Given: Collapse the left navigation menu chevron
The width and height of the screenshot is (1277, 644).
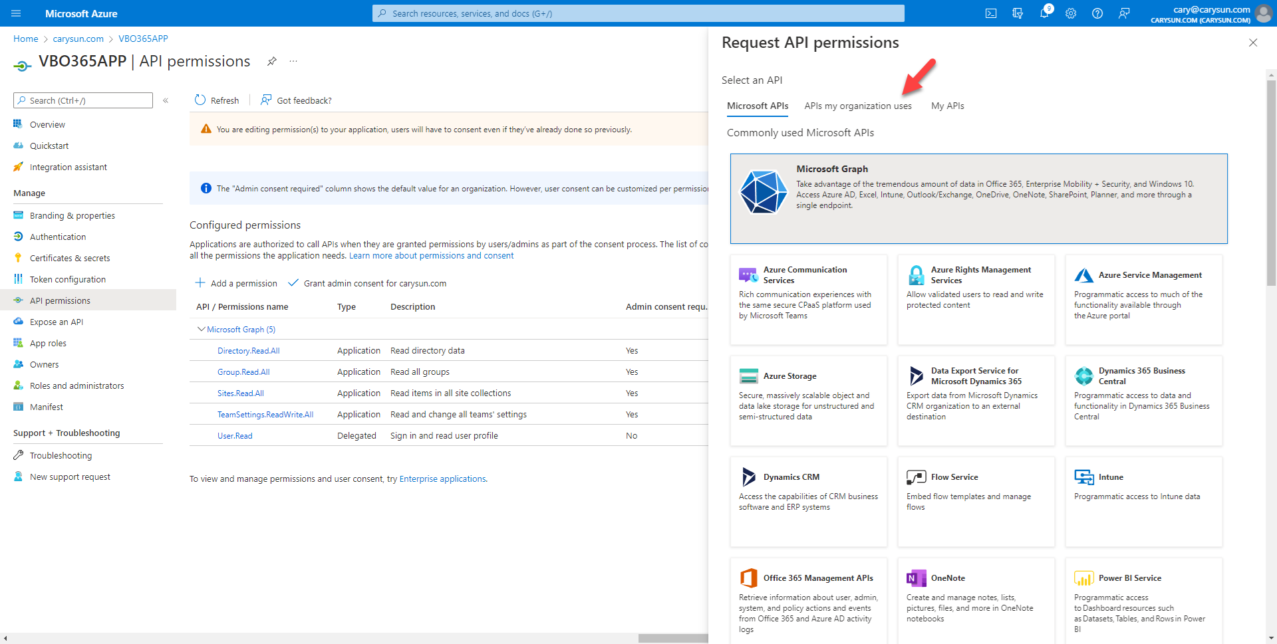Looking at the screenshot, I should pyautogui.click(x=166, y=100).
